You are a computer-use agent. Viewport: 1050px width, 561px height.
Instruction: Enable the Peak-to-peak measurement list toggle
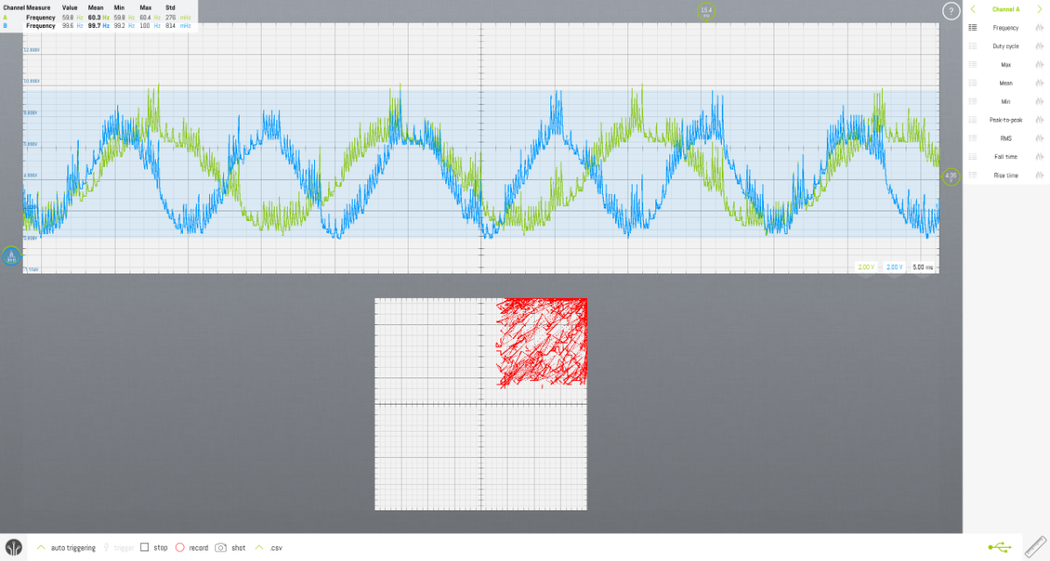pyautogui.click(x=973, y=120)
